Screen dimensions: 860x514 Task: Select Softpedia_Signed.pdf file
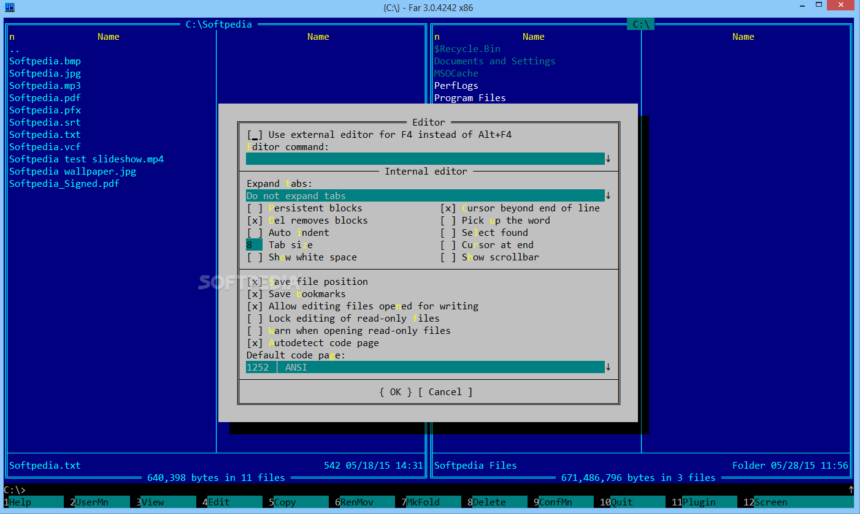coord(64,184)
